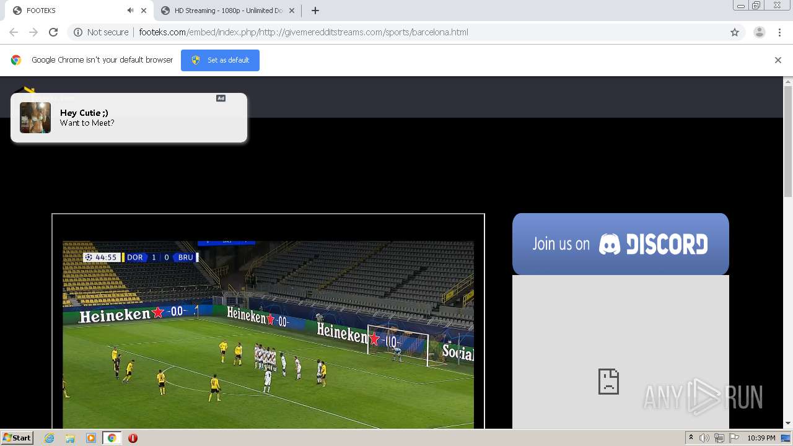Open Windows Media Player taskbar icon
The image size is (793, 446).
pos(91,438)
